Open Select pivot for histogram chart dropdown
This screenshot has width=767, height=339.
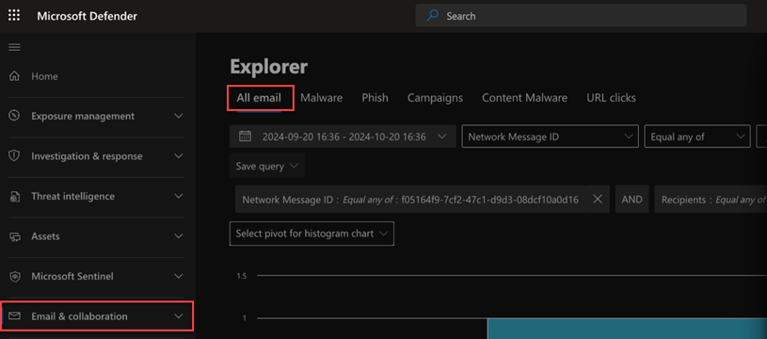point(312,234)
